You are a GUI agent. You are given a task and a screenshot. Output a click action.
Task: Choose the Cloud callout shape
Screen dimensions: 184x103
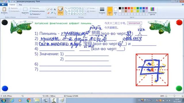click(83, 14)
